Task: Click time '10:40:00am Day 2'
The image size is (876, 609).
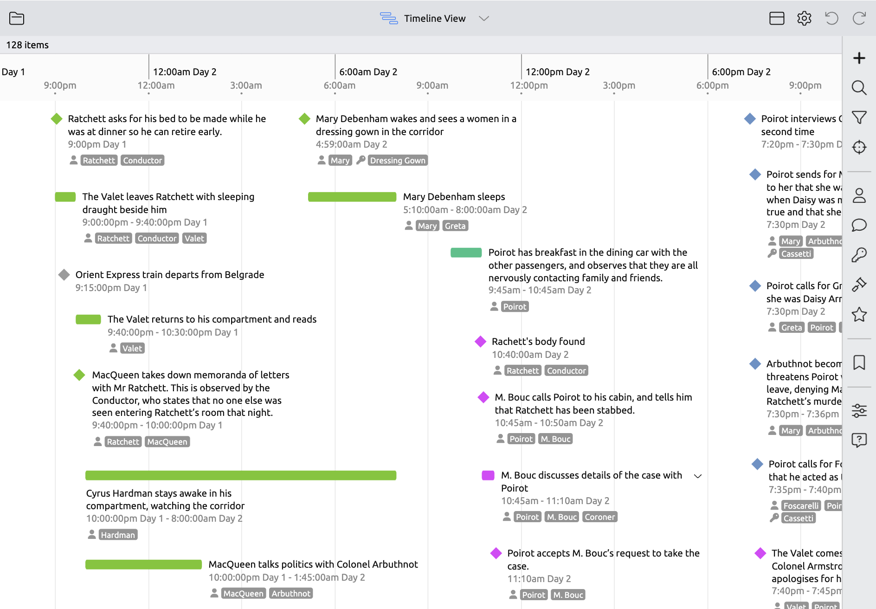Action: (530, 355)
